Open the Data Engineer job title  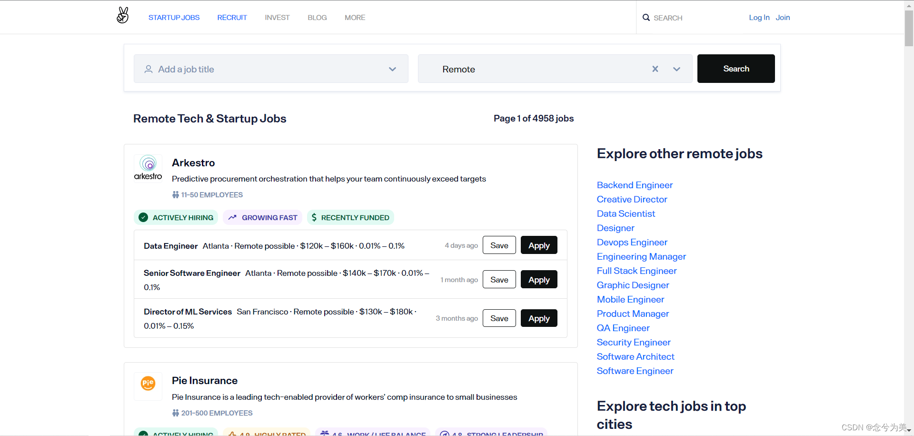point(170,246)
